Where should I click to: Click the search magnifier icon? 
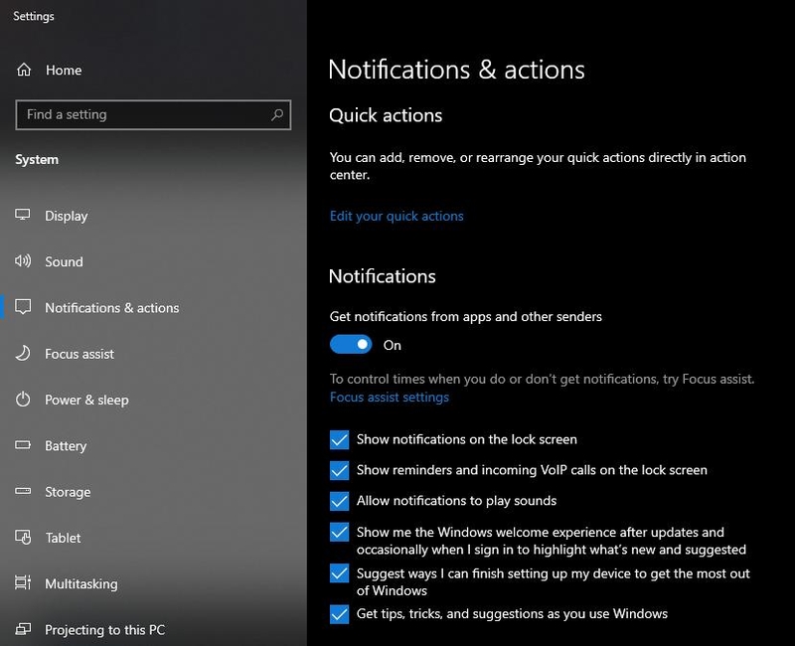click(277, 114)
